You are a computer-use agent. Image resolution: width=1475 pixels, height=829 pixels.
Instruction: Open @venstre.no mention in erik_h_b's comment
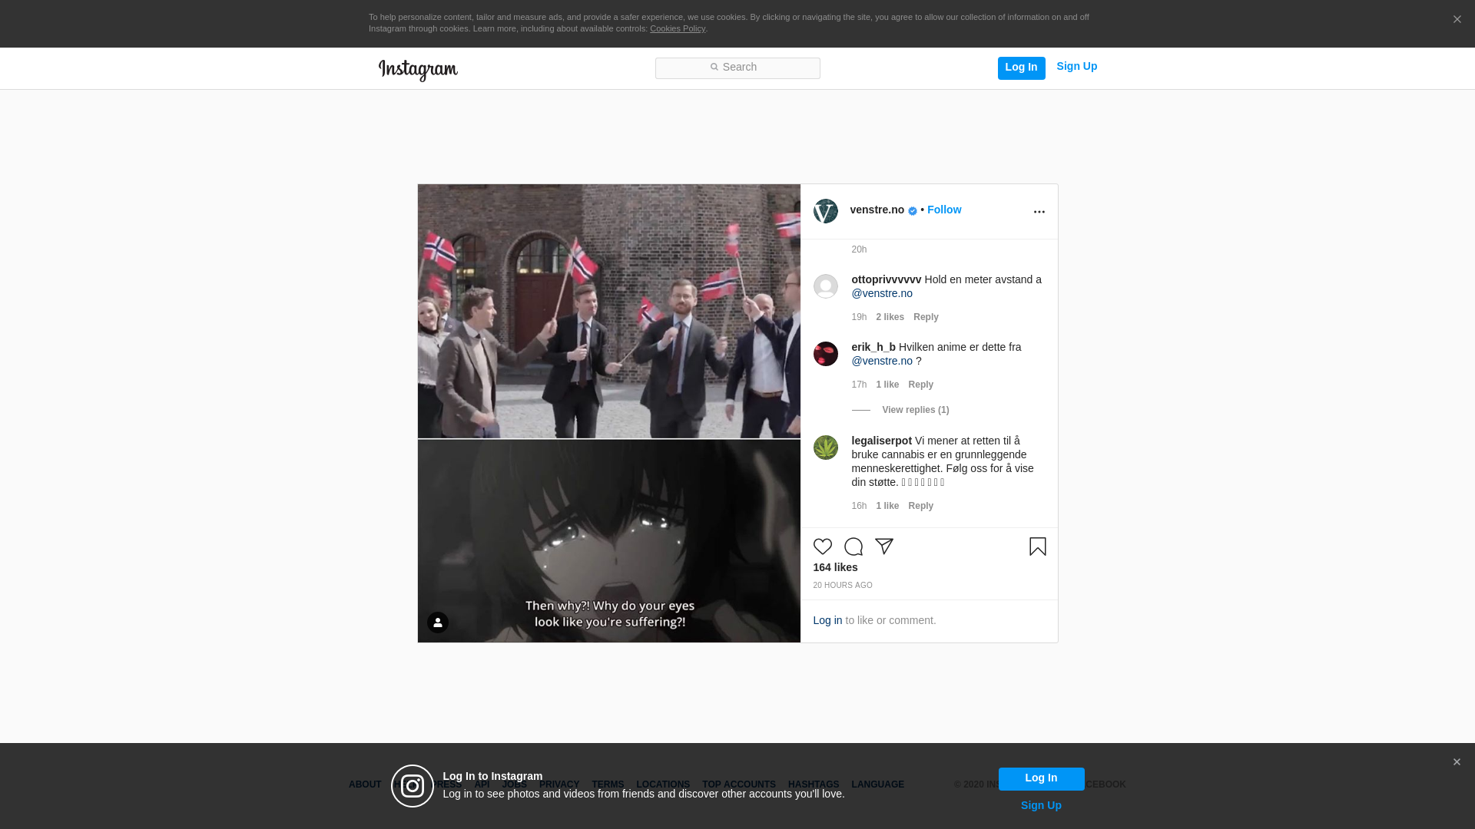[x=882, y=361]
